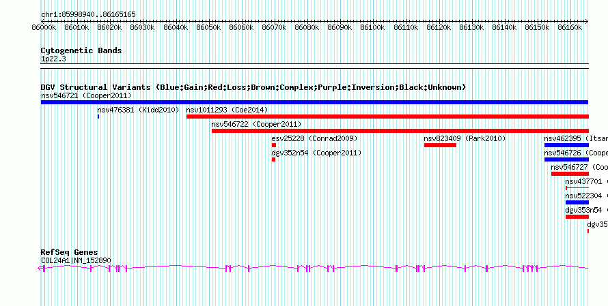Click the chr1:85998940..86165165 region label
This screenshot has height=306, width=608.
88,15
